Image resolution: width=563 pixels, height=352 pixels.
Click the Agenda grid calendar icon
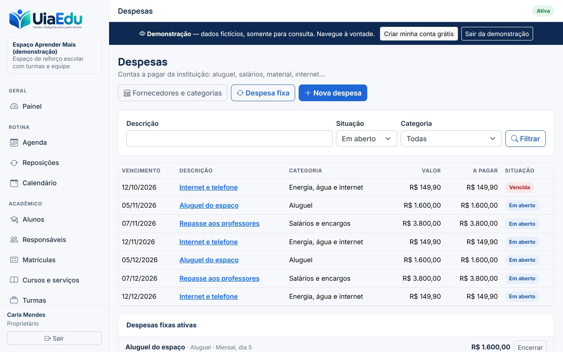[14, 143]
